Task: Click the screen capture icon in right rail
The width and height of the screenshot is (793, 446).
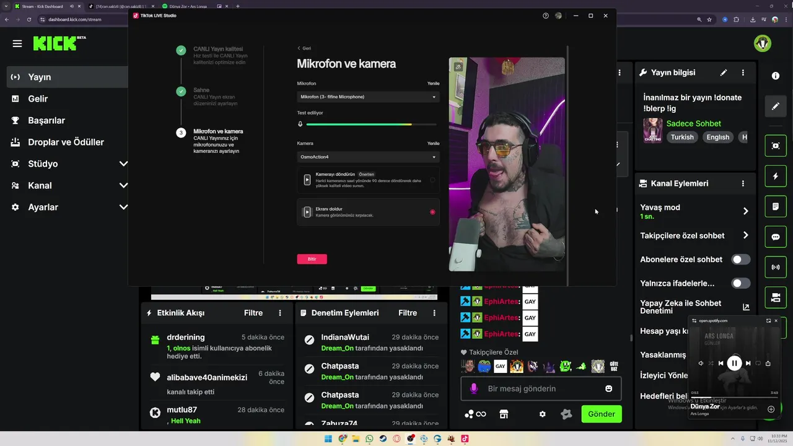Action: pos(776,146)
